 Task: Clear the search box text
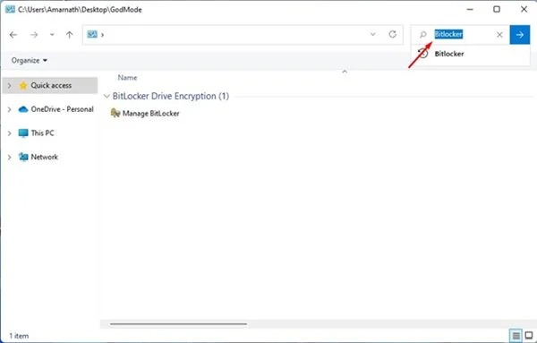(x=499, y=35)
